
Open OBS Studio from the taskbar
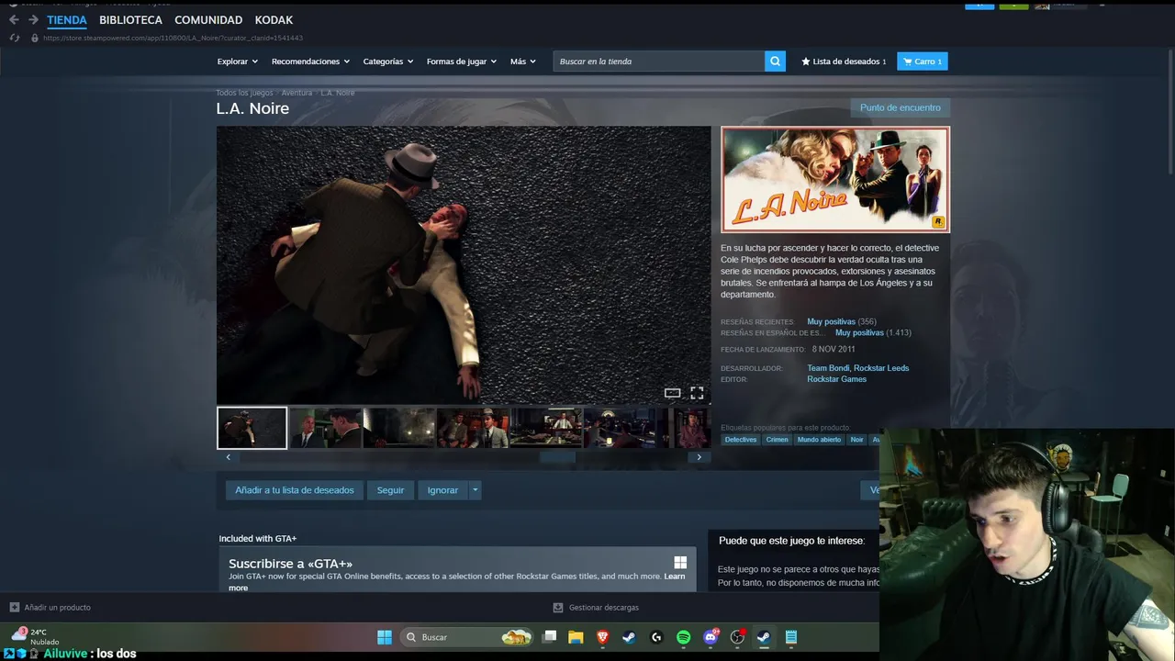738,637
